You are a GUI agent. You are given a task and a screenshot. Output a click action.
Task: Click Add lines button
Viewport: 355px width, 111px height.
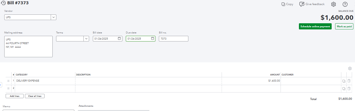[x=14, y=96]
